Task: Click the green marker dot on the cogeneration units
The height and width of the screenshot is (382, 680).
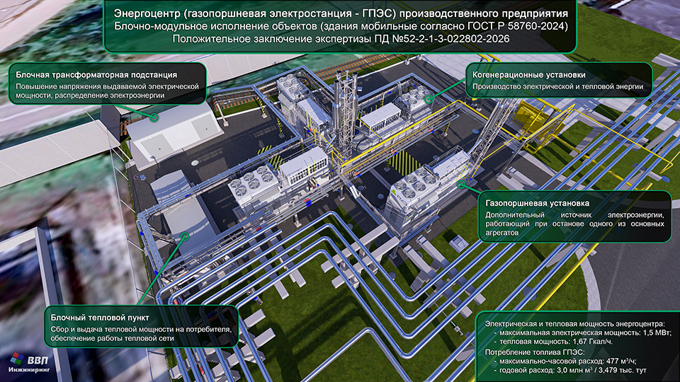Action: [x=429, y=100]
